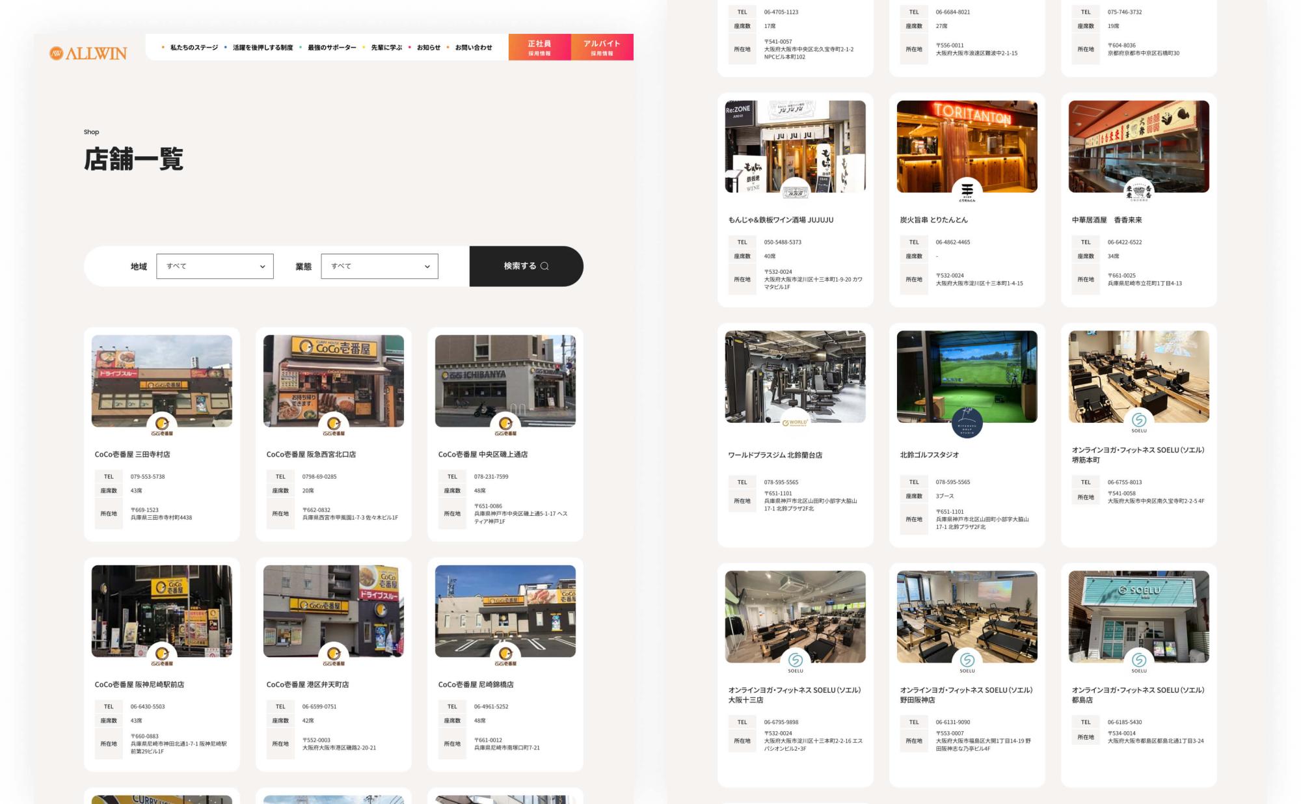This screenshot has width=1301, height=804.
Task: Click CoCo壱番屋 logo badge on 三田寺村店 card
Action: pyautogui.click(x=162, y=424)
